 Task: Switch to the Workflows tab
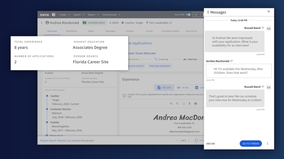click(x=72, y=31)
